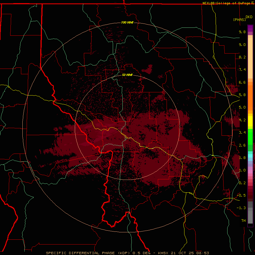255x255 pixels.
Task: Click the 8.2 scale value
Action: tap(242, 57)
